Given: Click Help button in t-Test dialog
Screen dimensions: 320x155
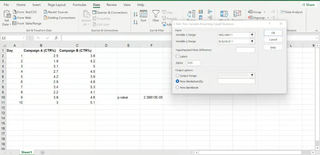Looking at the screenshot, I should click(x=273, y=47).
